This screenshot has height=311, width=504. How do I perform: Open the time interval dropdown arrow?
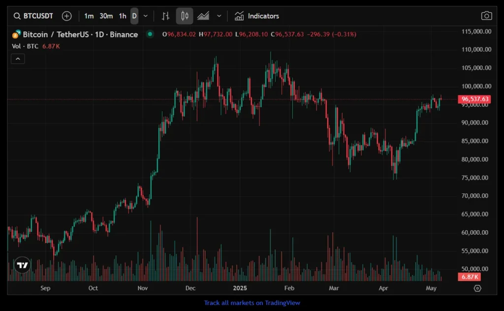pyautogui.click(x=146, y=16)
